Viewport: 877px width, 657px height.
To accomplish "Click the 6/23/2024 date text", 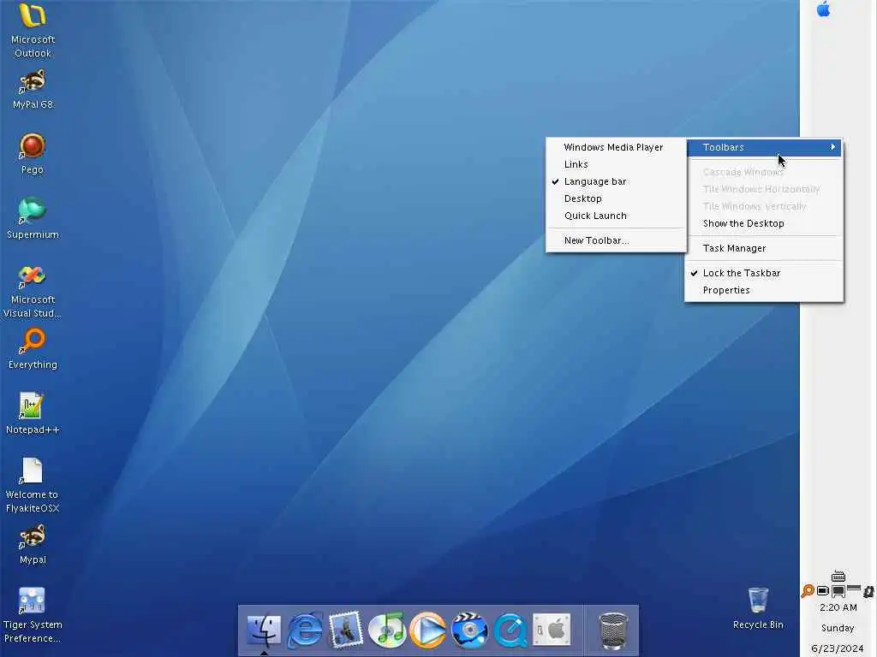I will coord(838,648).
